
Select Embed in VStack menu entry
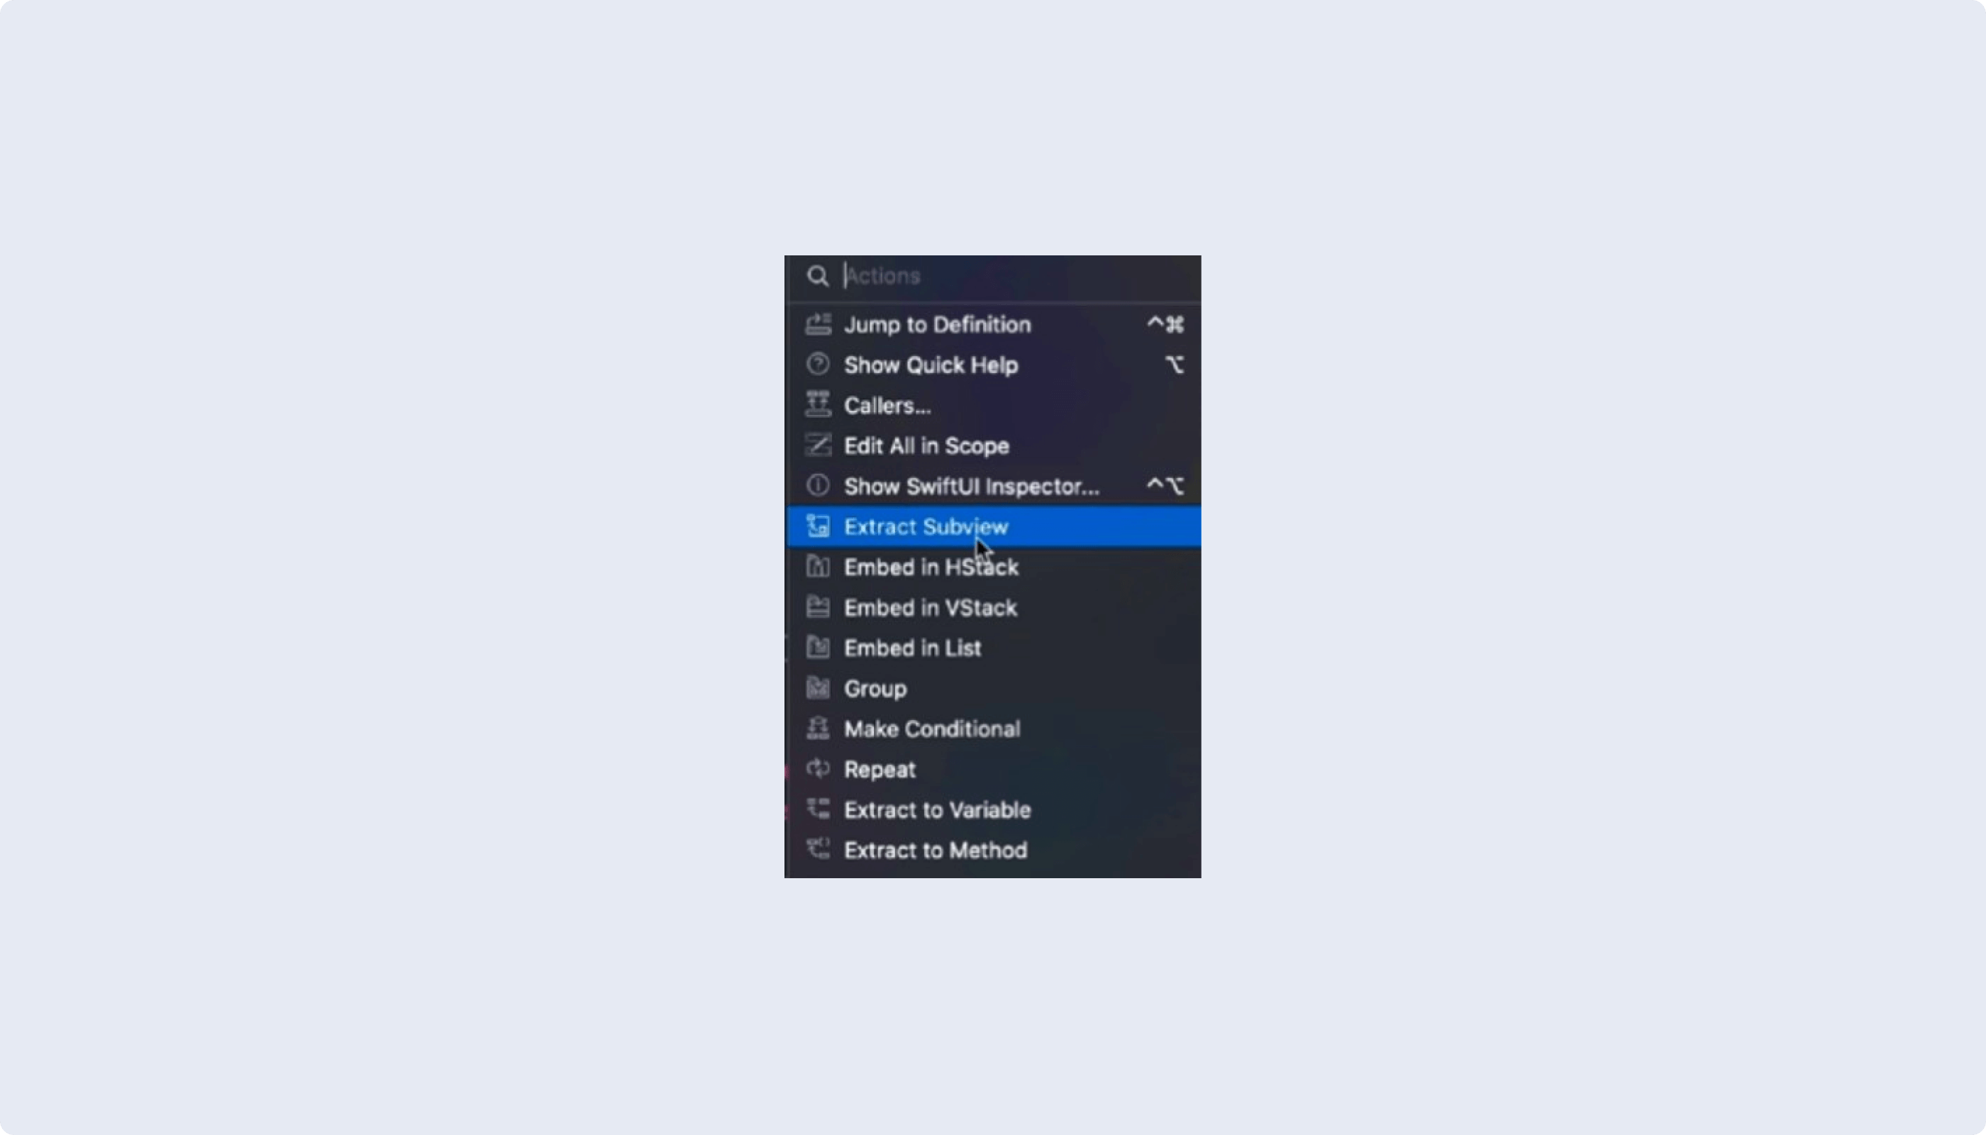tap(993, 607)
